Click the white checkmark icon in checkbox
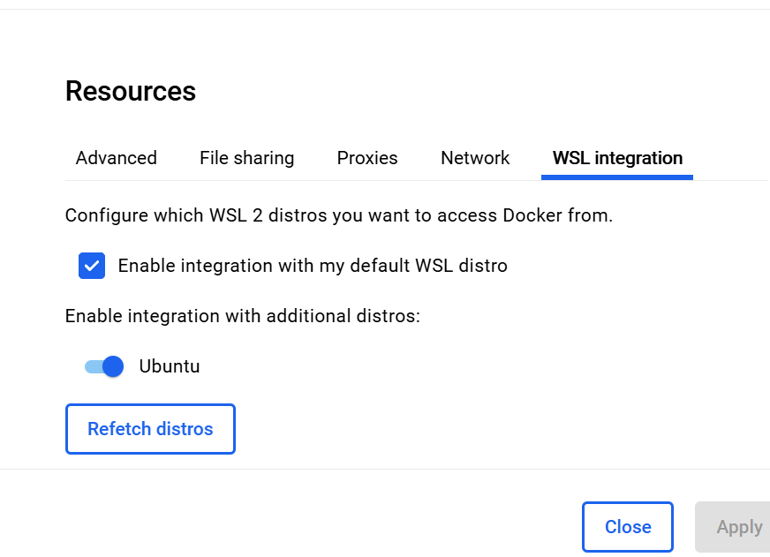770x557 pixels. pos(92,266)
